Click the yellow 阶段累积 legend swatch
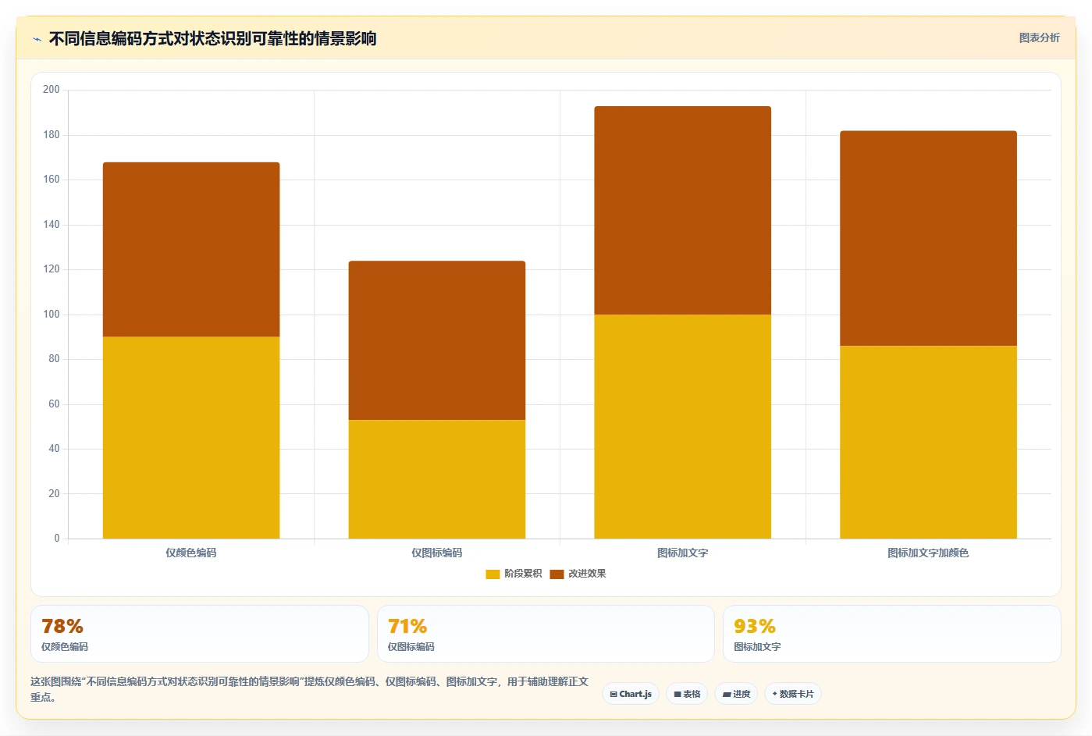1092x736 pixels. [493, 574]
